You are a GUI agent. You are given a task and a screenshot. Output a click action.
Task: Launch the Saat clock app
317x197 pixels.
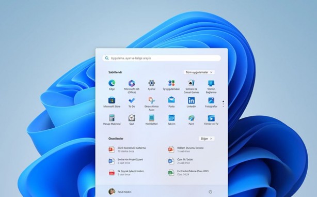click(x=132, y=118)
